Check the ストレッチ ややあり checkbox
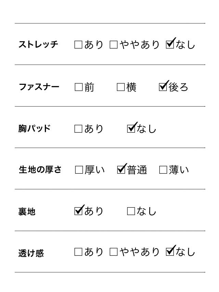Image resolution: width=219 pixels, height=292 pixels. coord(114,45)
